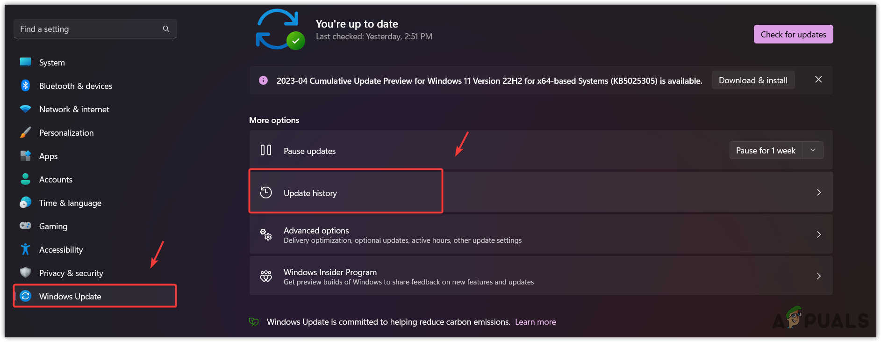Click the carbon emissions commitment text
881x342 pixels.
[388, 322]
